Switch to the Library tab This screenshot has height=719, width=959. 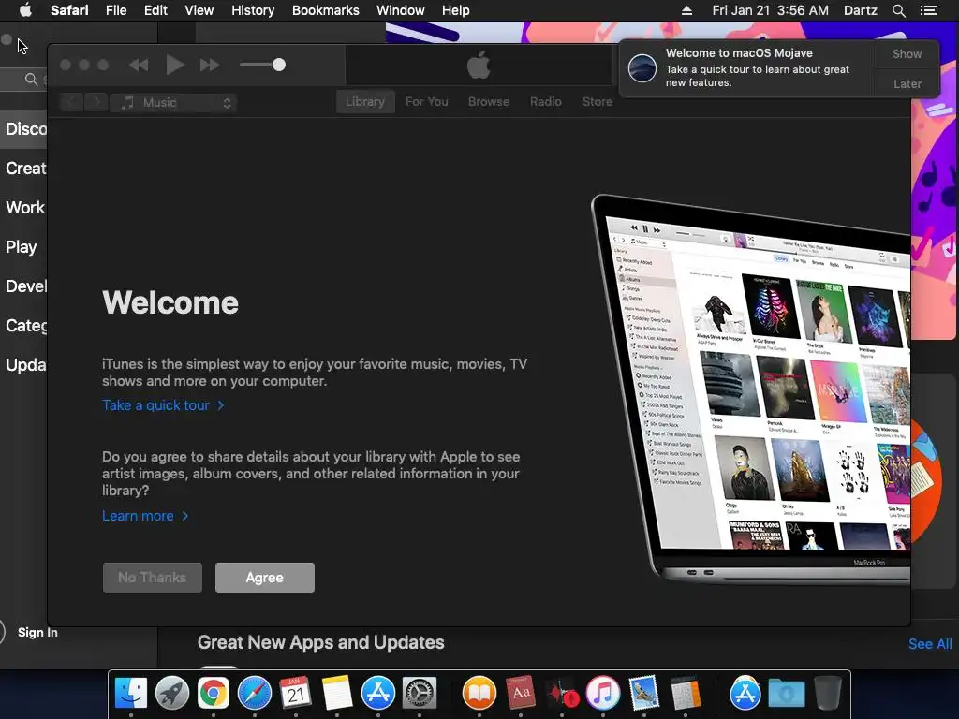[365, 101]
